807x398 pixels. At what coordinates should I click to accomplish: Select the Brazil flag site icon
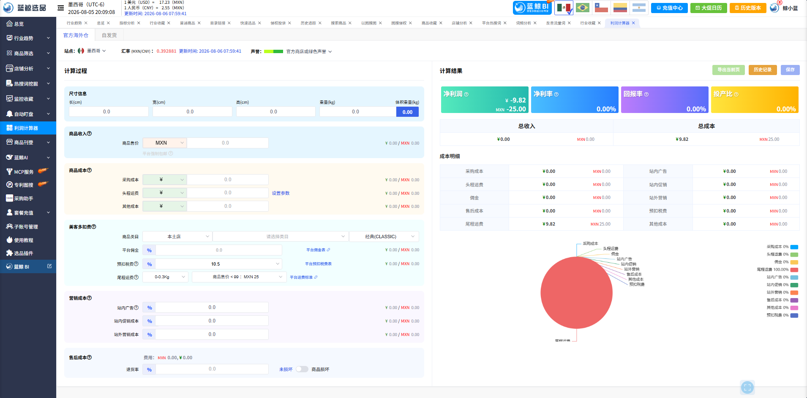click(583, 8)
